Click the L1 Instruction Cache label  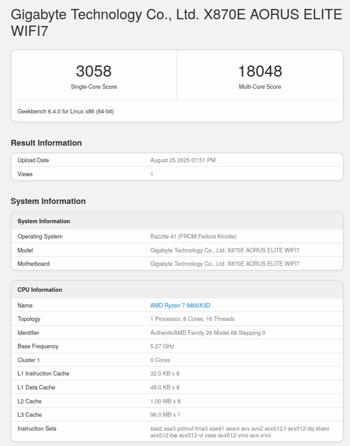pos(43,374)
